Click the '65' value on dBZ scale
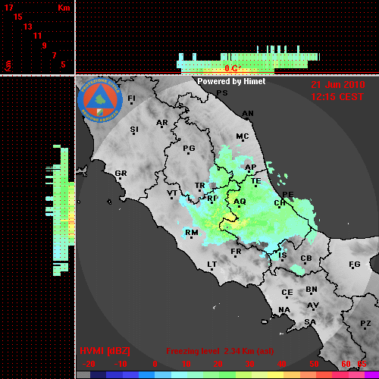 362,364
